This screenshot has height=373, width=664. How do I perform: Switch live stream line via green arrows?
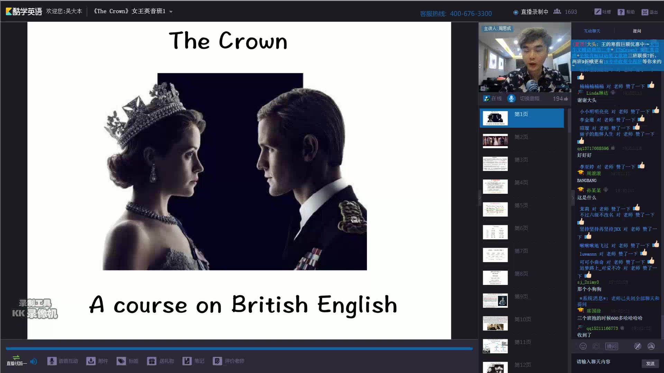pos(16,357)
